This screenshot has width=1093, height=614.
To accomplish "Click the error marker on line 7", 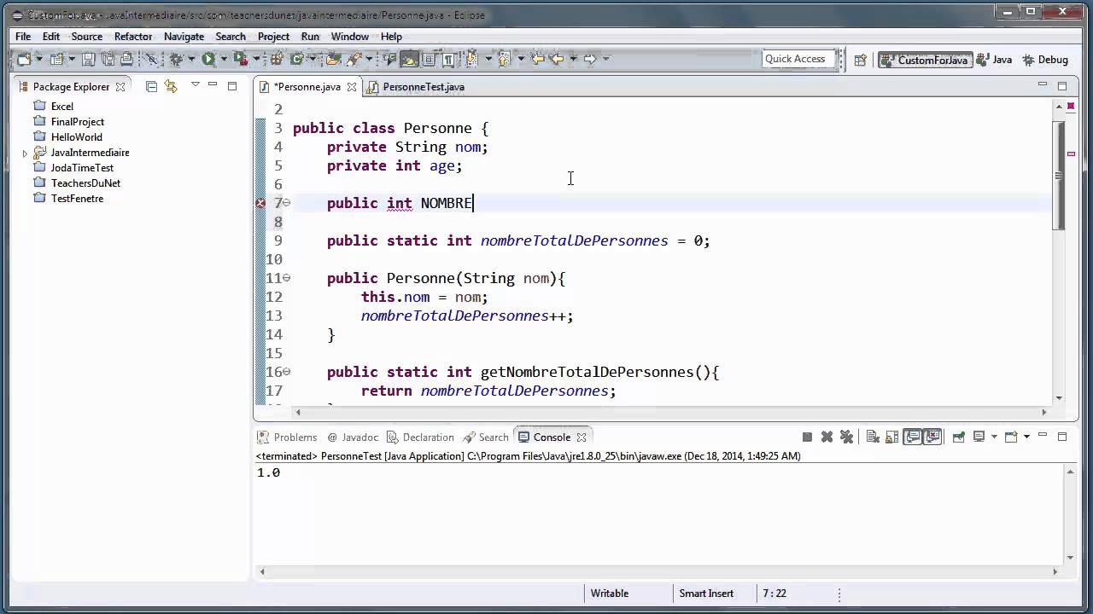I will (261, 203).
